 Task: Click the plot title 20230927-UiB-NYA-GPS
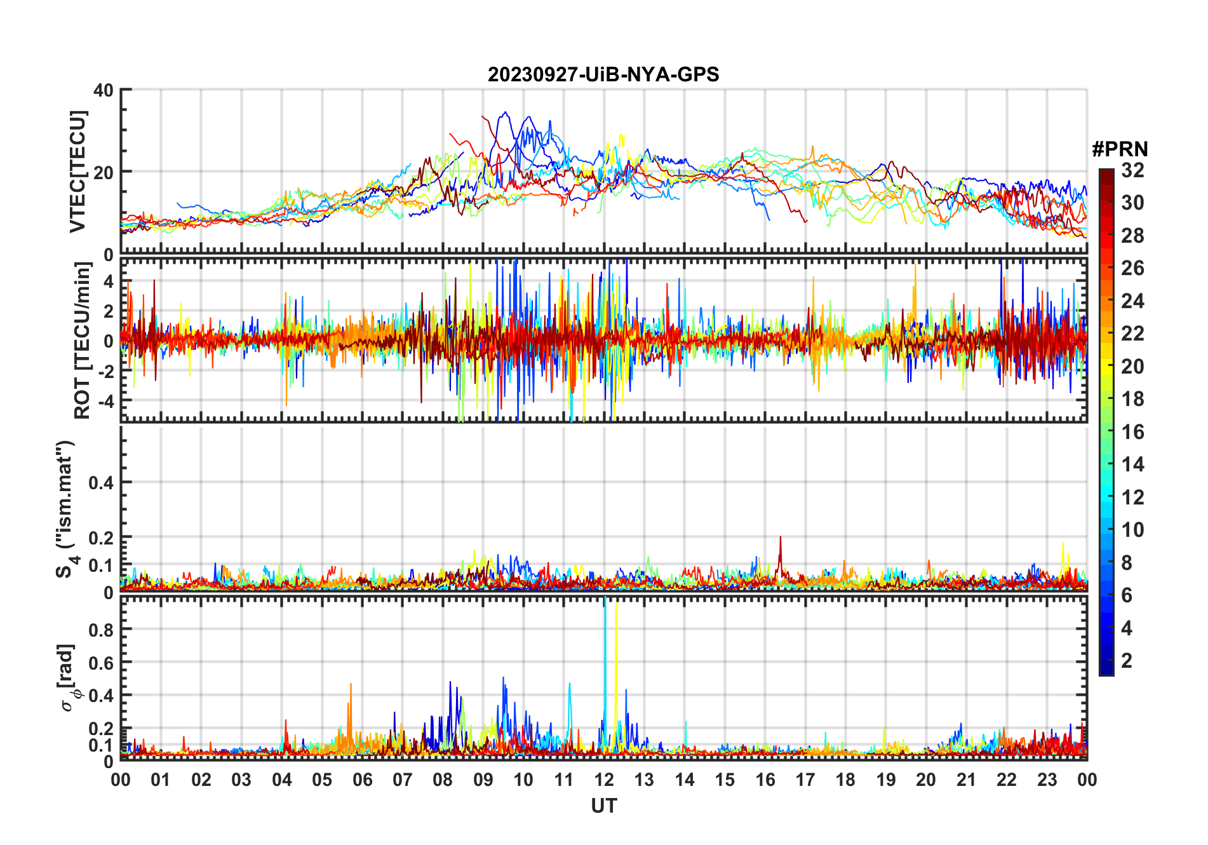point(603,75)
